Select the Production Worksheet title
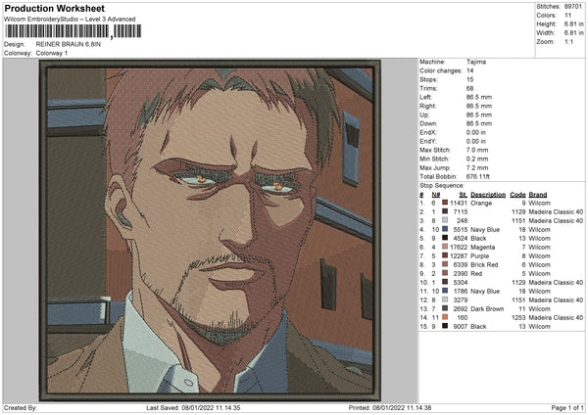The height and width of the screenshot is (415, 588). coord(54,8)
